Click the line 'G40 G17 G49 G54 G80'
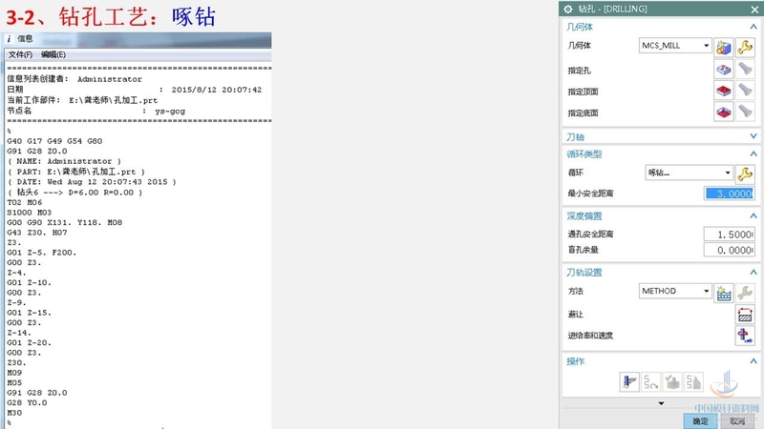Screen dimensions: 764x429 pyautogui.click(x=54, y=141)
